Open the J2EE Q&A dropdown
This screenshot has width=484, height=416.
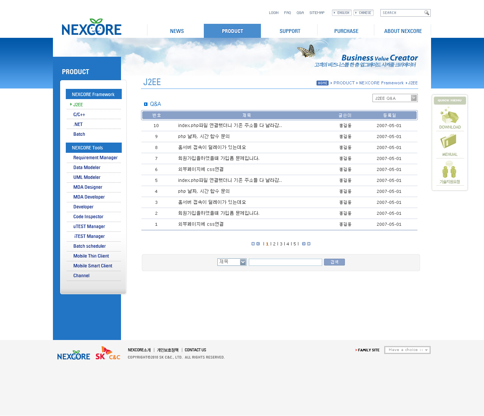click(x=395, y=98)
